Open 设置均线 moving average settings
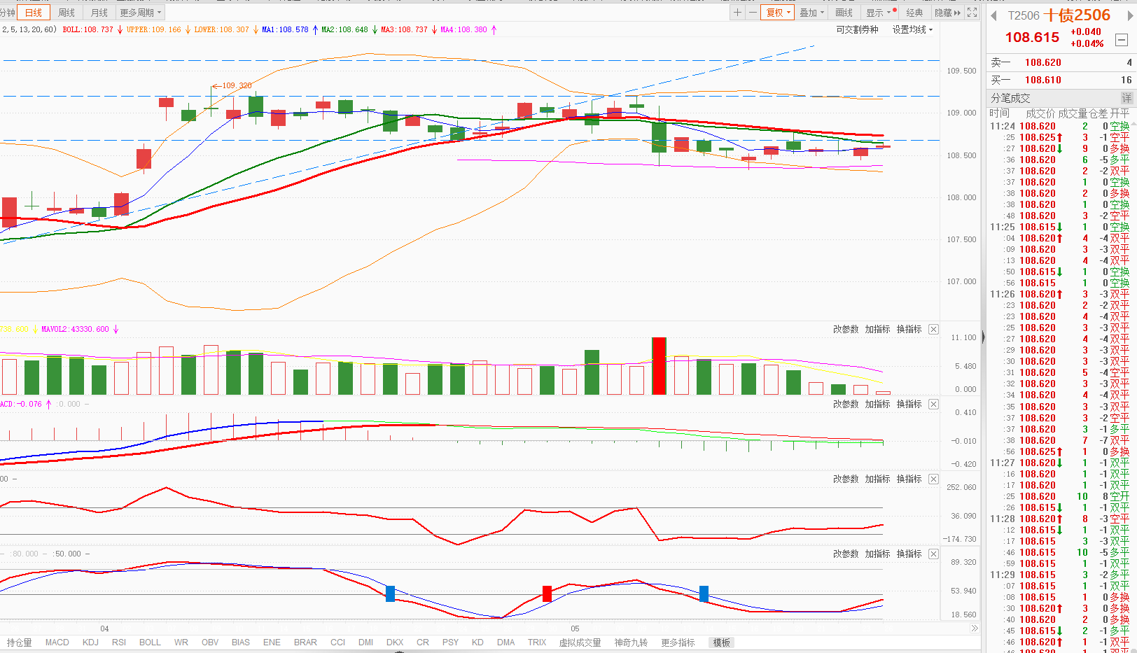 (912, 29)
